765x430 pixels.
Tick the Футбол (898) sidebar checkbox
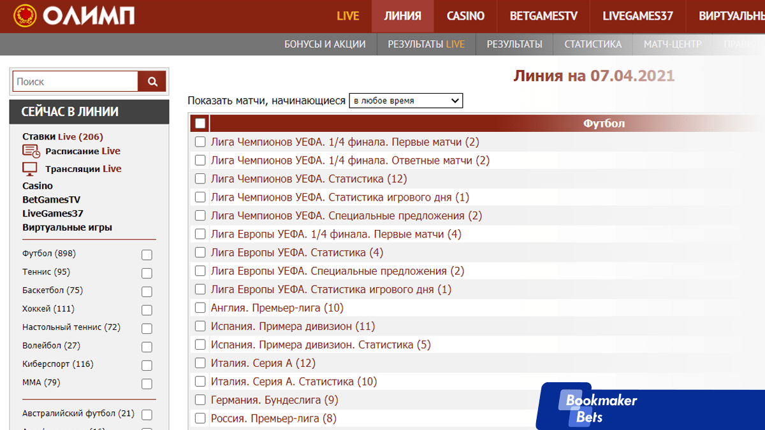pyautogui.click(x=147, y=255)
